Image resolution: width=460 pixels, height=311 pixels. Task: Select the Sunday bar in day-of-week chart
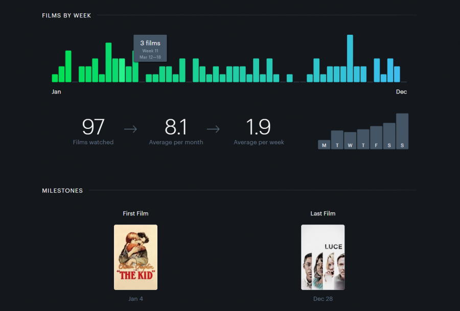(x=402, y=130)
